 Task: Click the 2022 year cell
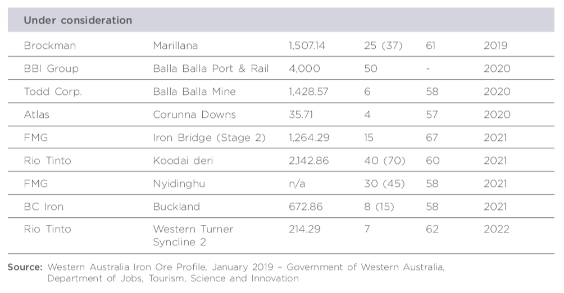point(497,230)
